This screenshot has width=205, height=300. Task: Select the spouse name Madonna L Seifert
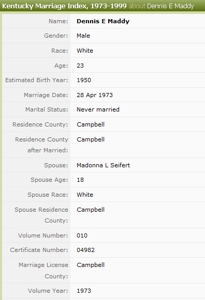pyautogui.click(x=103, y=165)
